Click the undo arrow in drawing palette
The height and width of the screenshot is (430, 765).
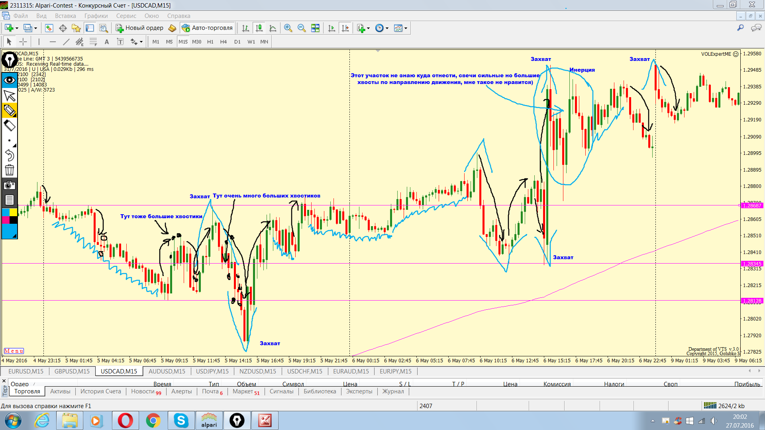point(10,155)
